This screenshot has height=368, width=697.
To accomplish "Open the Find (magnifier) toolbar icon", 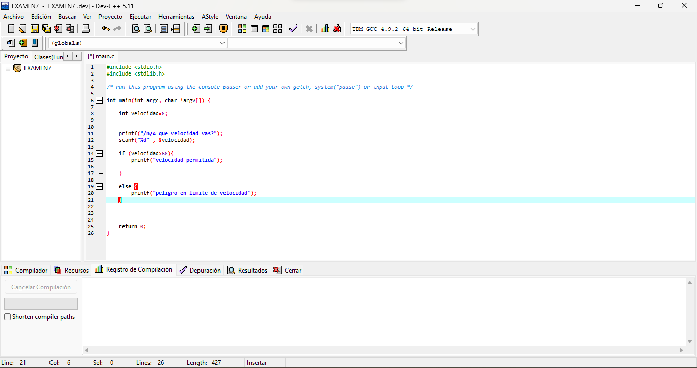I will (x=136, y=29).
